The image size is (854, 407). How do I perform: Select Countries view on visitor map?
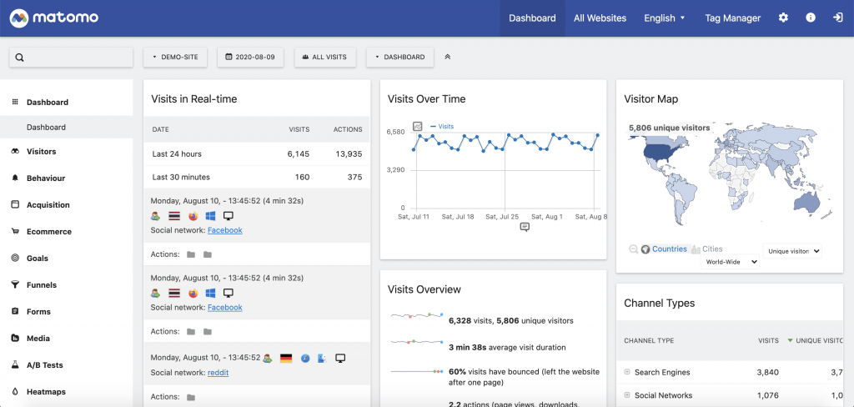[x=669, y=249]
